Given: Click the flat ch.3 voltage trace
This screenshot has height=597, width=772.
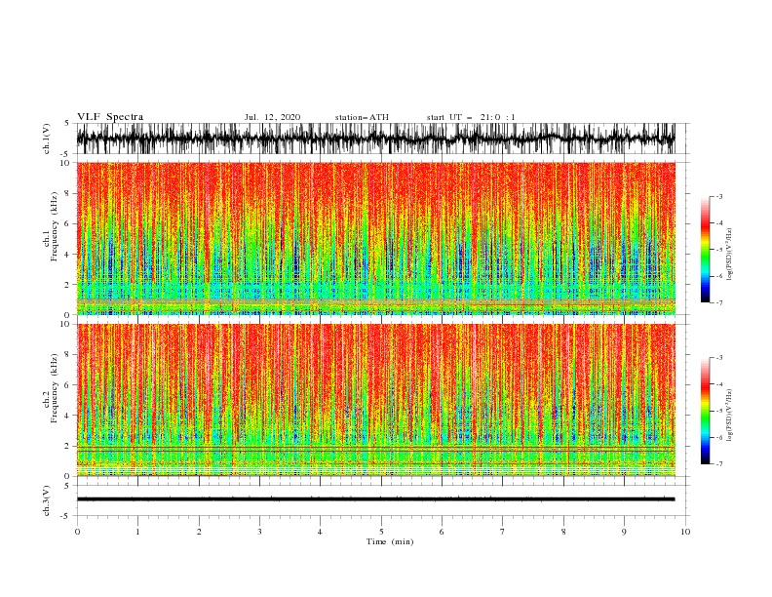Looking at the screenshot, I should click(375, 499).
